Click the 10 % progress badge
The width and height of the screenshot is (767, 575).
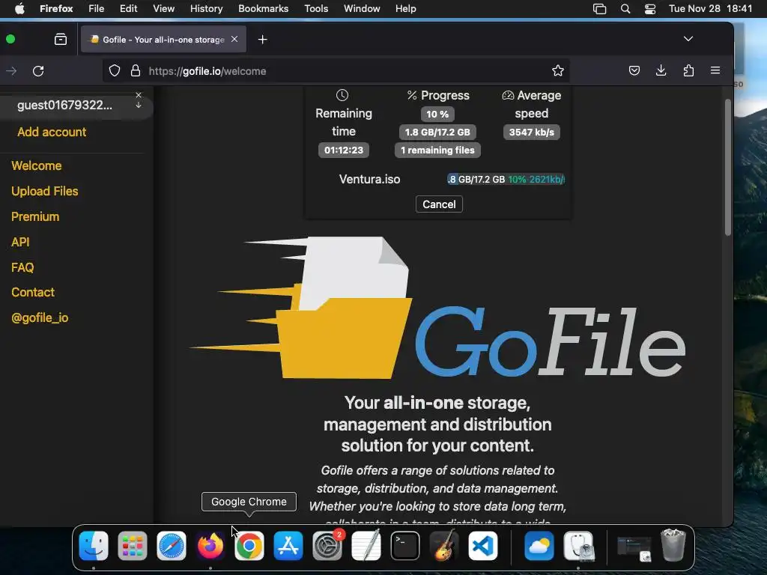point(437,114)
